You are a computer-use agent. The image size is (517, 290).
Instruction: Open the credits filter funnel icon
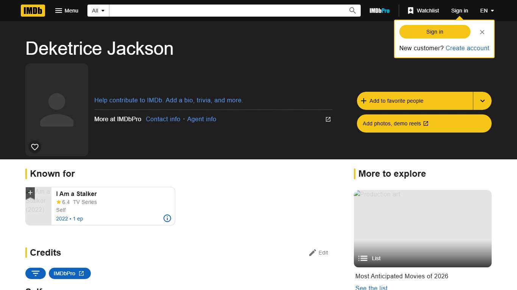tap(35, 273)
